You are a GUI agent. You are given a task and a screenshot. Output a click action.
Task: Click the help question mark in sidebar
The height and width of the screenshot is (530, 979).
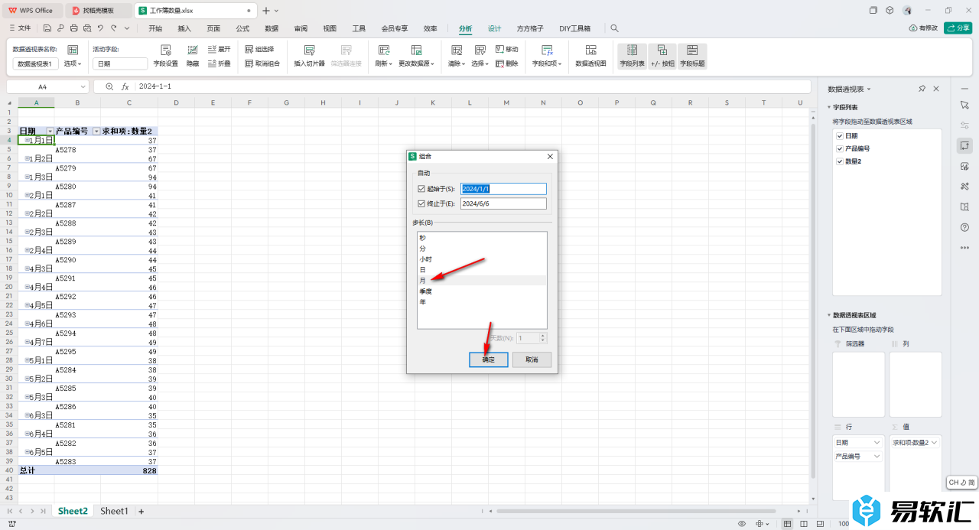pyautogui.click(x=964, y=227)
